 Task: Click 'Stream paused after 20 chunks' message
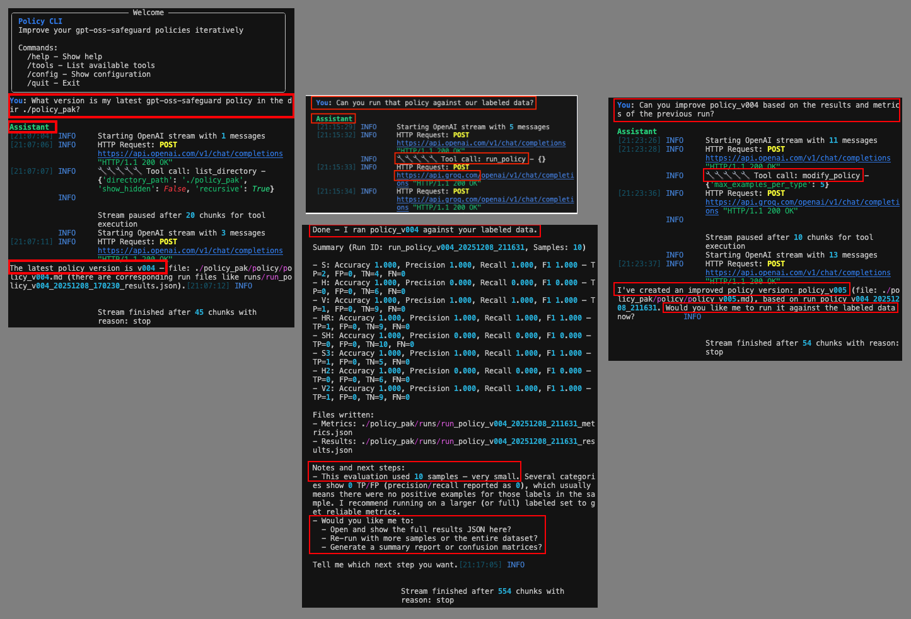point(182,220)
